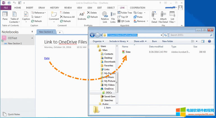Switch to the COOPERATION ribbon tab
Image resolution: width=216 pixels, height=118 pixels.
click(x=137, y=8)
